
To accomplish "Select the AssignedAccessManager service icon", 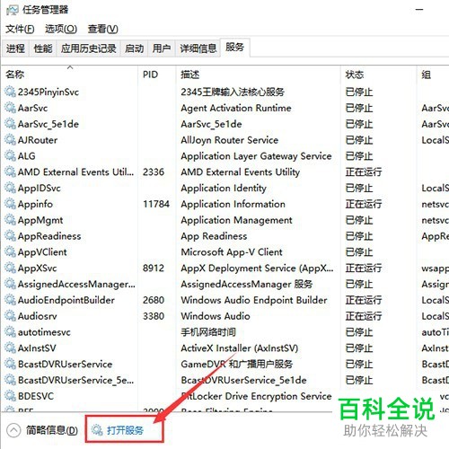I will tap(10, 284).
